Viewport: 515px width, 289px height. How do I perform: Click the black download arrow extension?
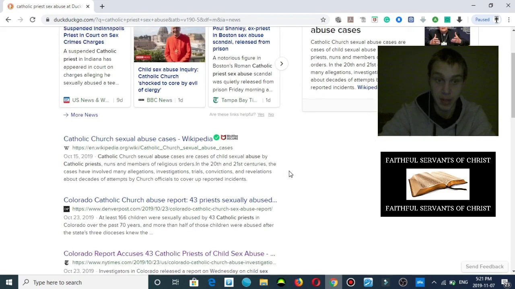point(459,20)
